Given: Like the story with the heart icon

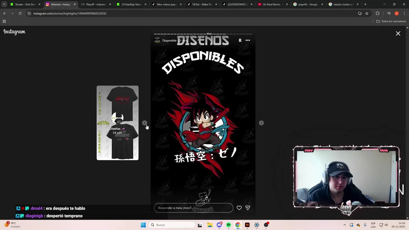Looking at the screenshot, I should pos(239,208).
